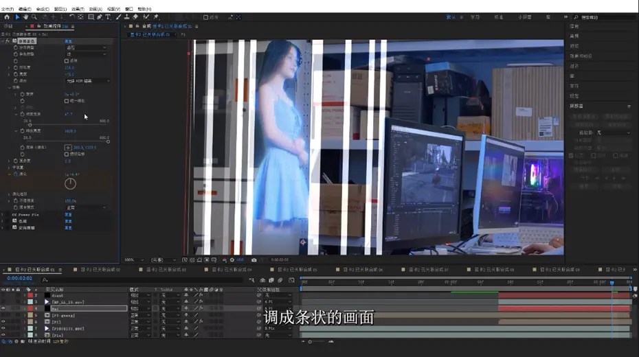Select the Pen tool

point(100,17)
